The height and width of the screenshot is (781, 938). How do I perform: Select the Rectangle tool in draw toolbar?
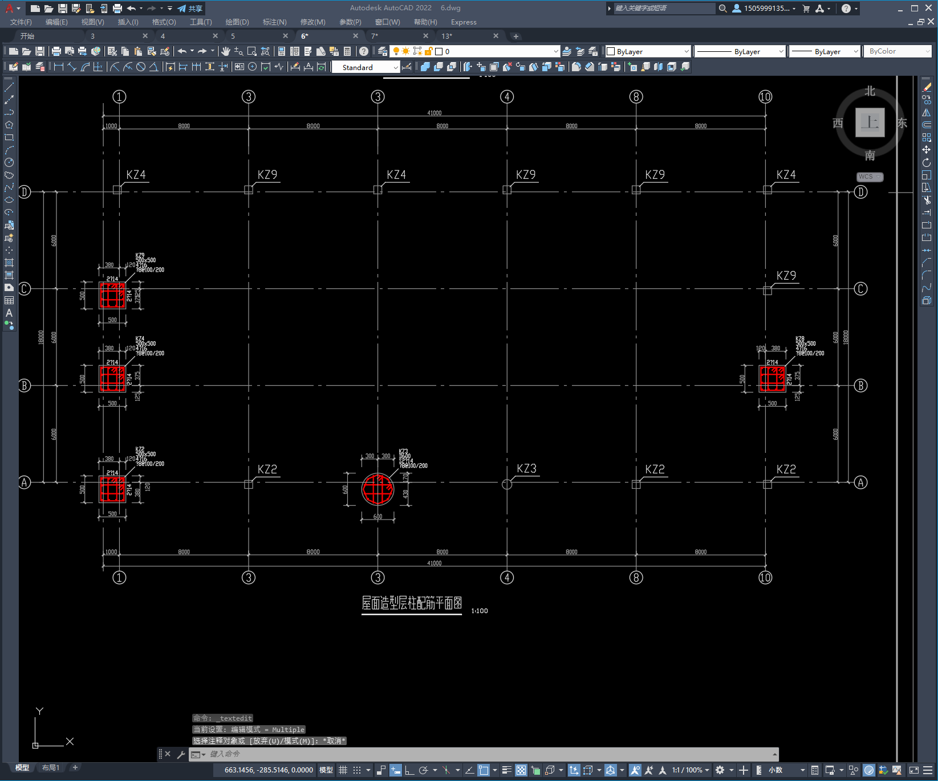[x=9, y=137]
